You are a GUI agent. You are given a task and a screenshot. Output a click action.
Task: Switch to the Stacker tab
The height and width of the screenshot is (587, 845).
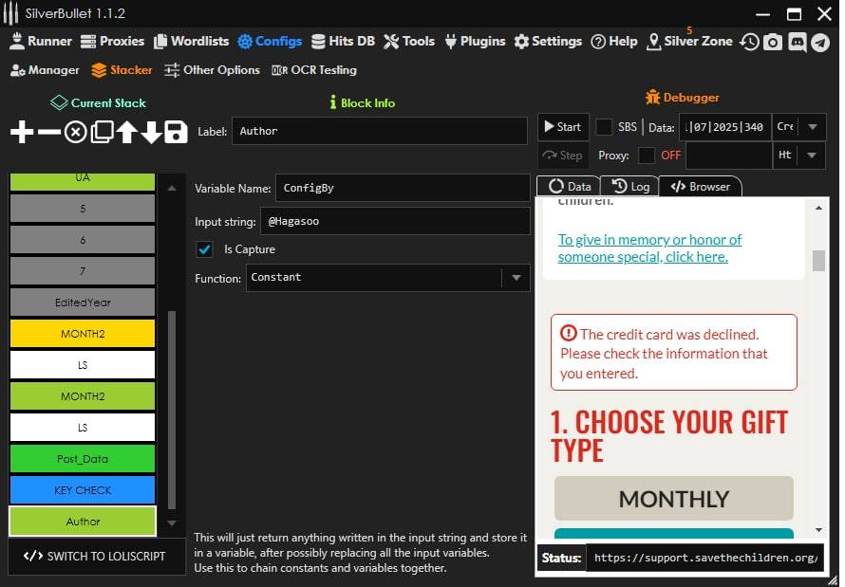click(122, 70)
